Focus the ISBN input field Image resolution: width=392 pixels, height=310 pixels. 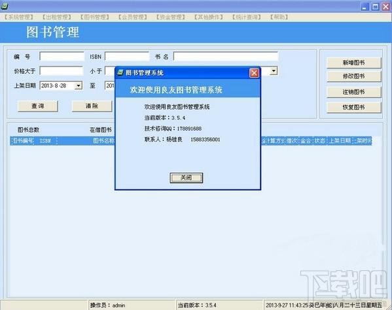[127, 56]
